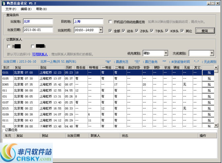
Task: Toggle the Z字头 checkbox
Action: [x=137, y=31]
